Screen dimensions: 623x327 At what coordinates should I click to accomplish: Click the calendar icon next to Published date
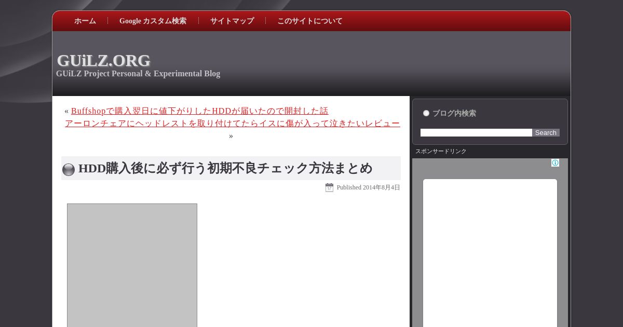coord(329,187)
